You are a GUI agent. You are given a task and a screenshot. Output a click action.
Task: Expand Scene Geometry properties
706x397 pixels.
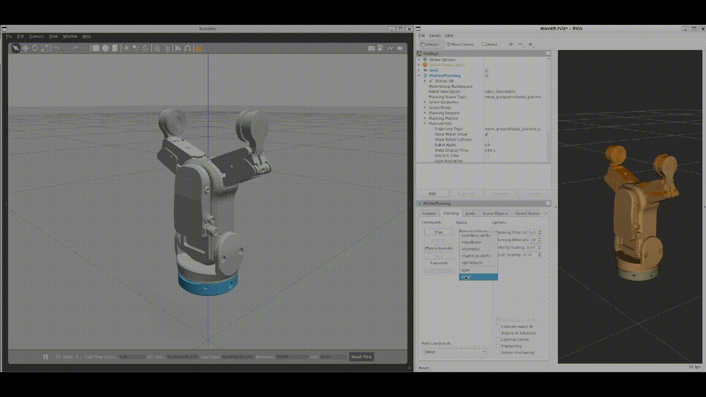tap(425, 103)
